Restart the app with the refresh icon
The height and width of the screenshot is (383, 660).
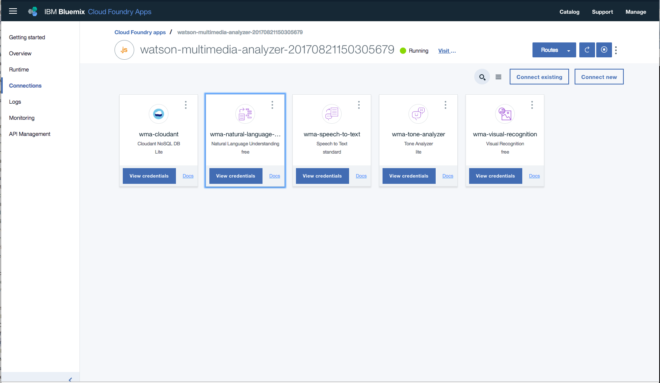click(587, 50)
